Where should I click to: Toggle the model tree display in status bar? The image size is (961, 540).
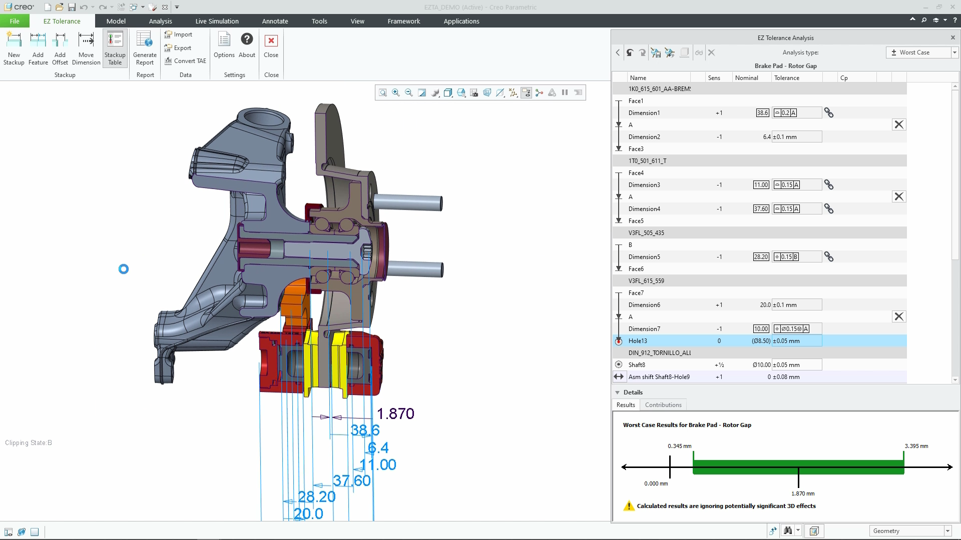pos(9,532)
